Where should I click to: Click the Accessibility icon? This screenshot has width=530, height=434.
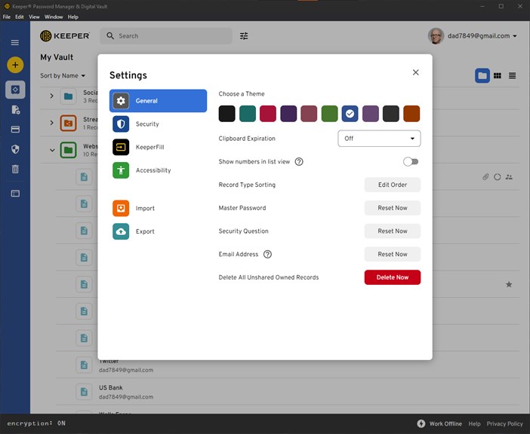click(x=121, y=170)
